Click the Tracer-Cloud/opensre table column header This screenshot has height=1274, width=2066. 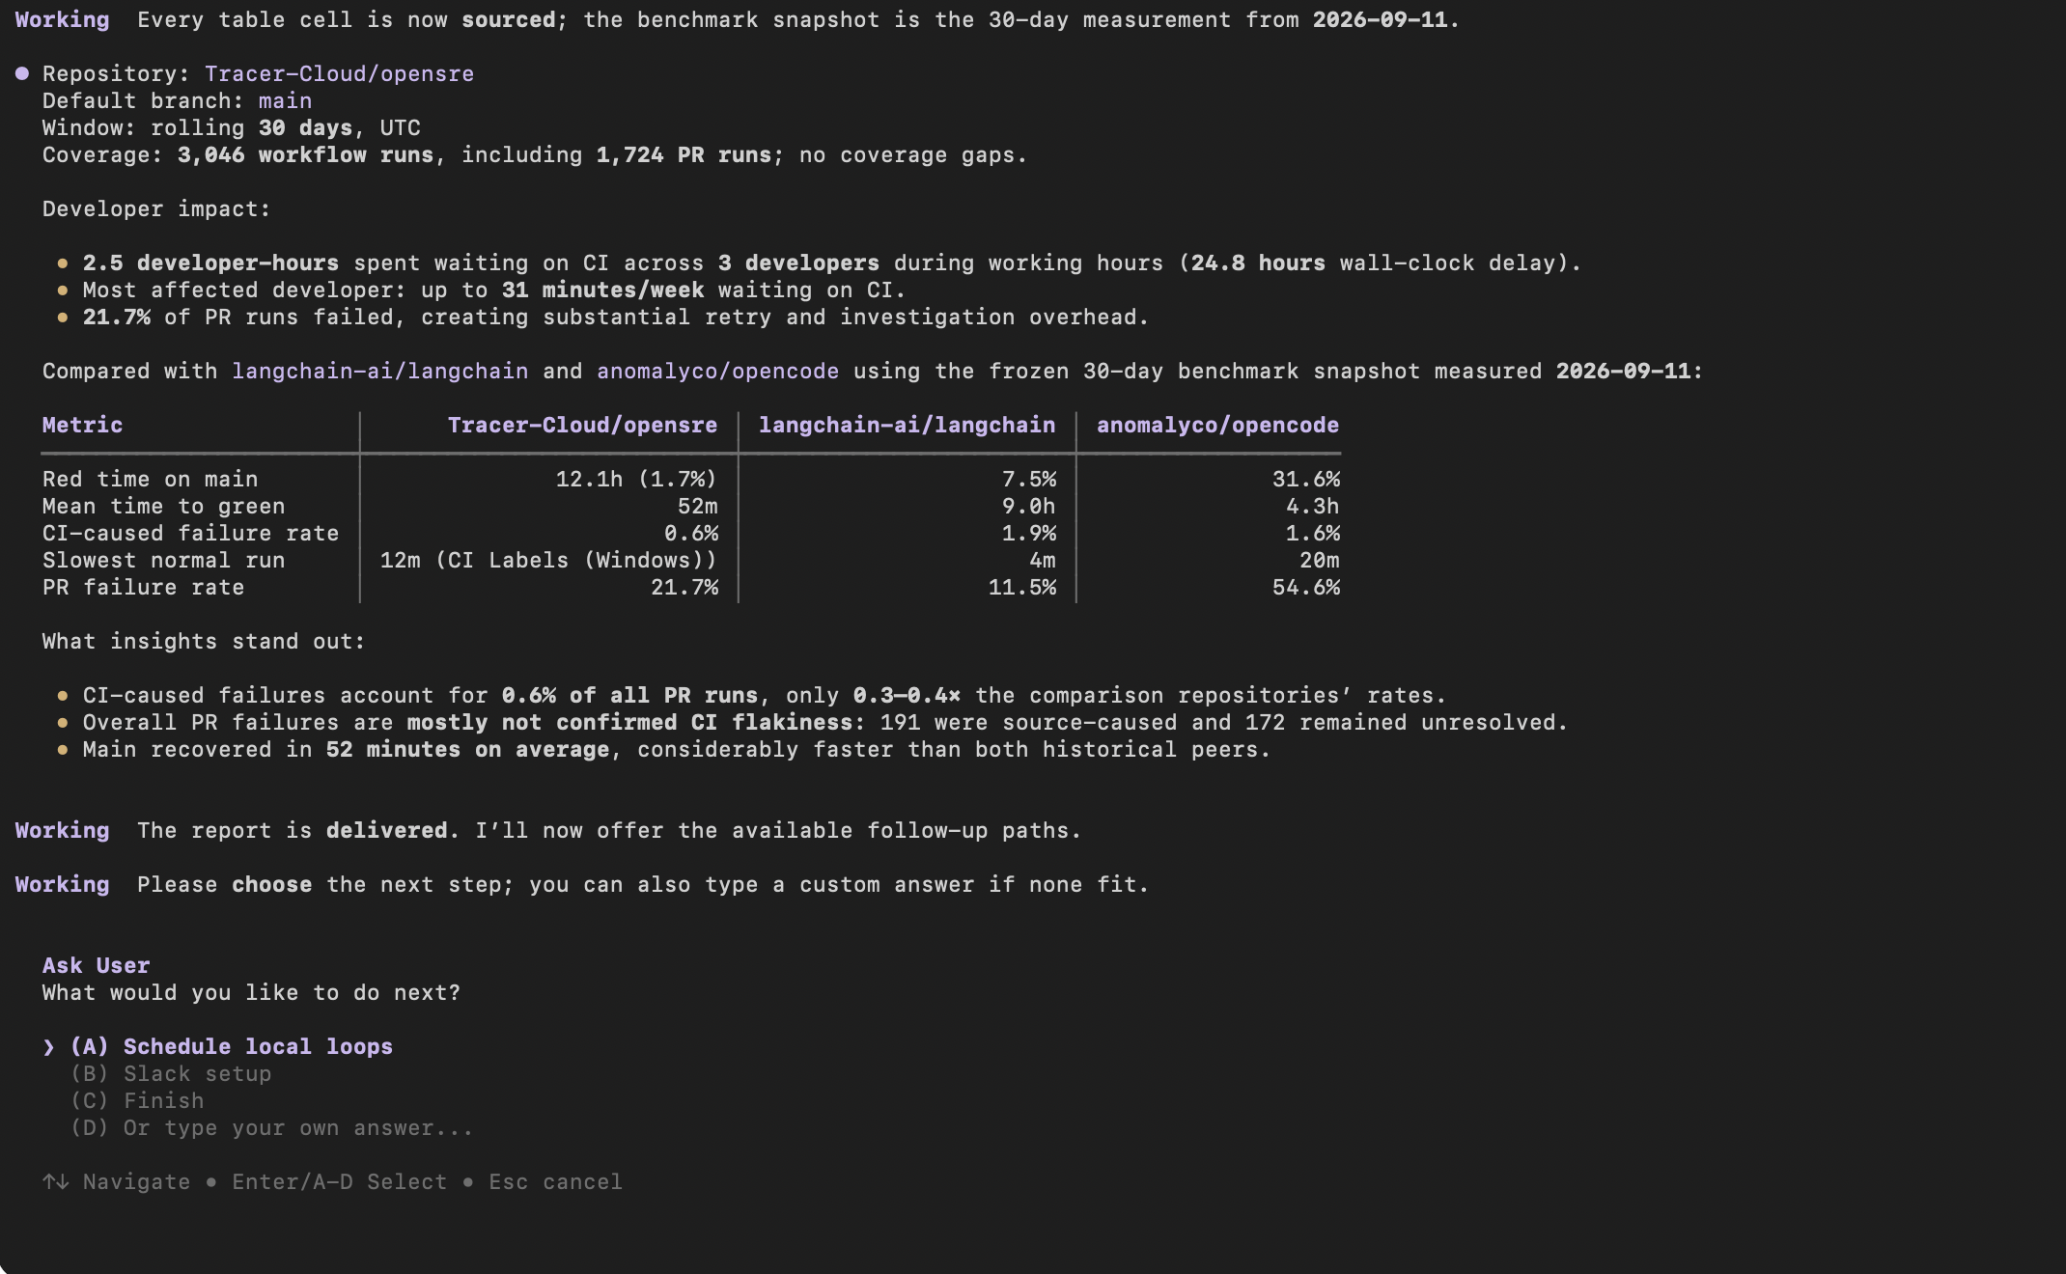(x=582, y=426)
